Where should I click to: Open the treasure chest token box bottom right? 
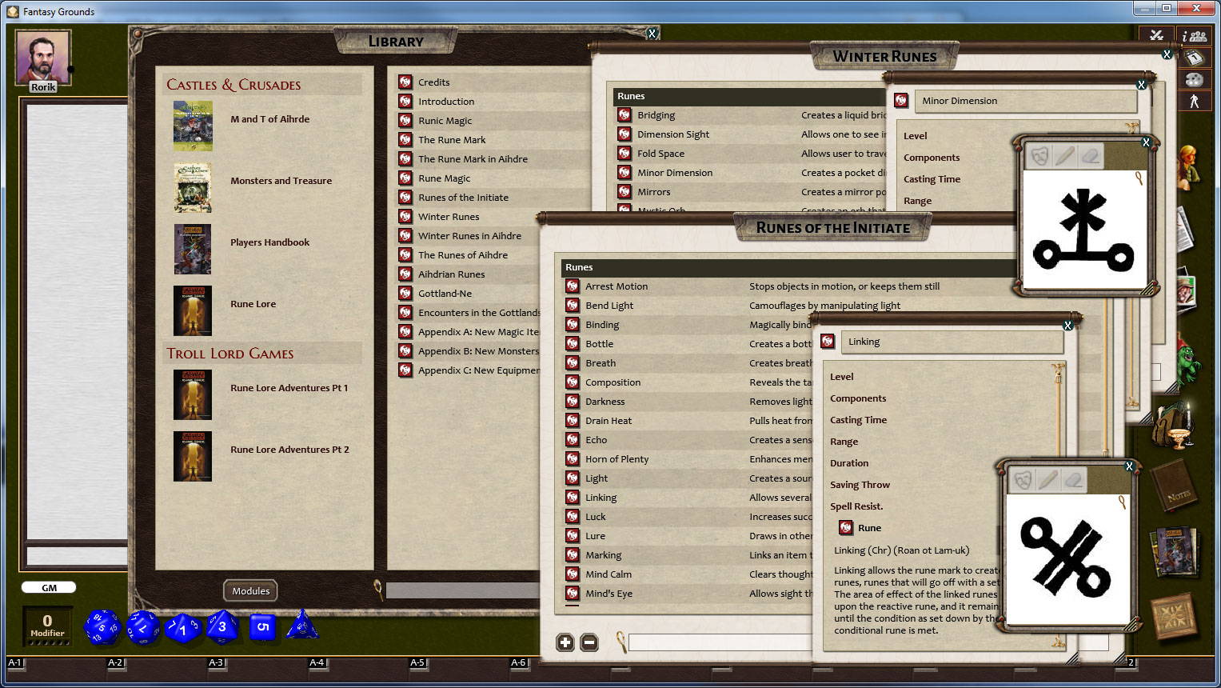1175,616
